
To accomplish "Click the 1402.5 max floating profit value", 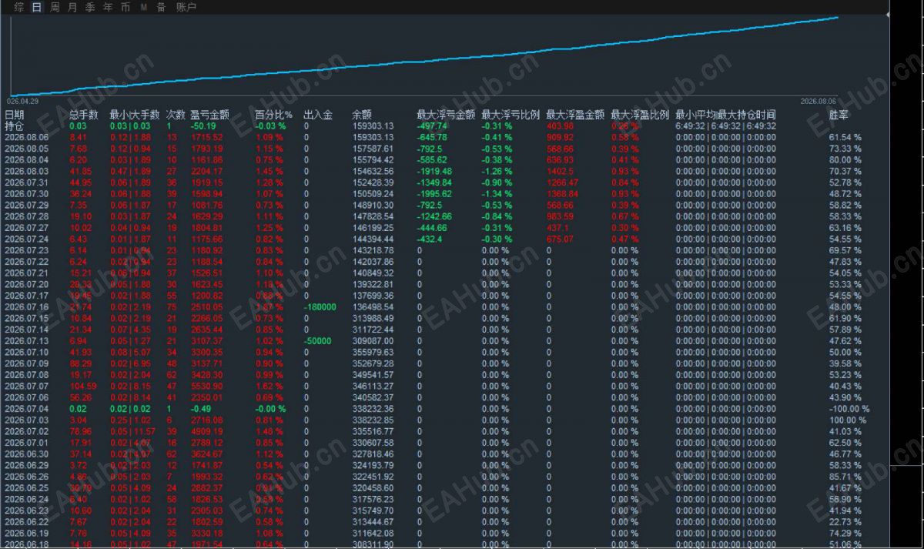I will coord(561,171).
